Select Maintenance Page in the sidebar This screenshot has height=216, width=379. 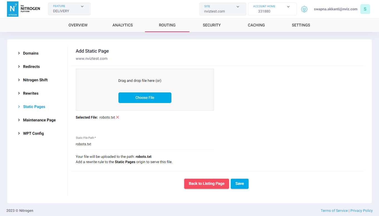click(x=39, y=120)
